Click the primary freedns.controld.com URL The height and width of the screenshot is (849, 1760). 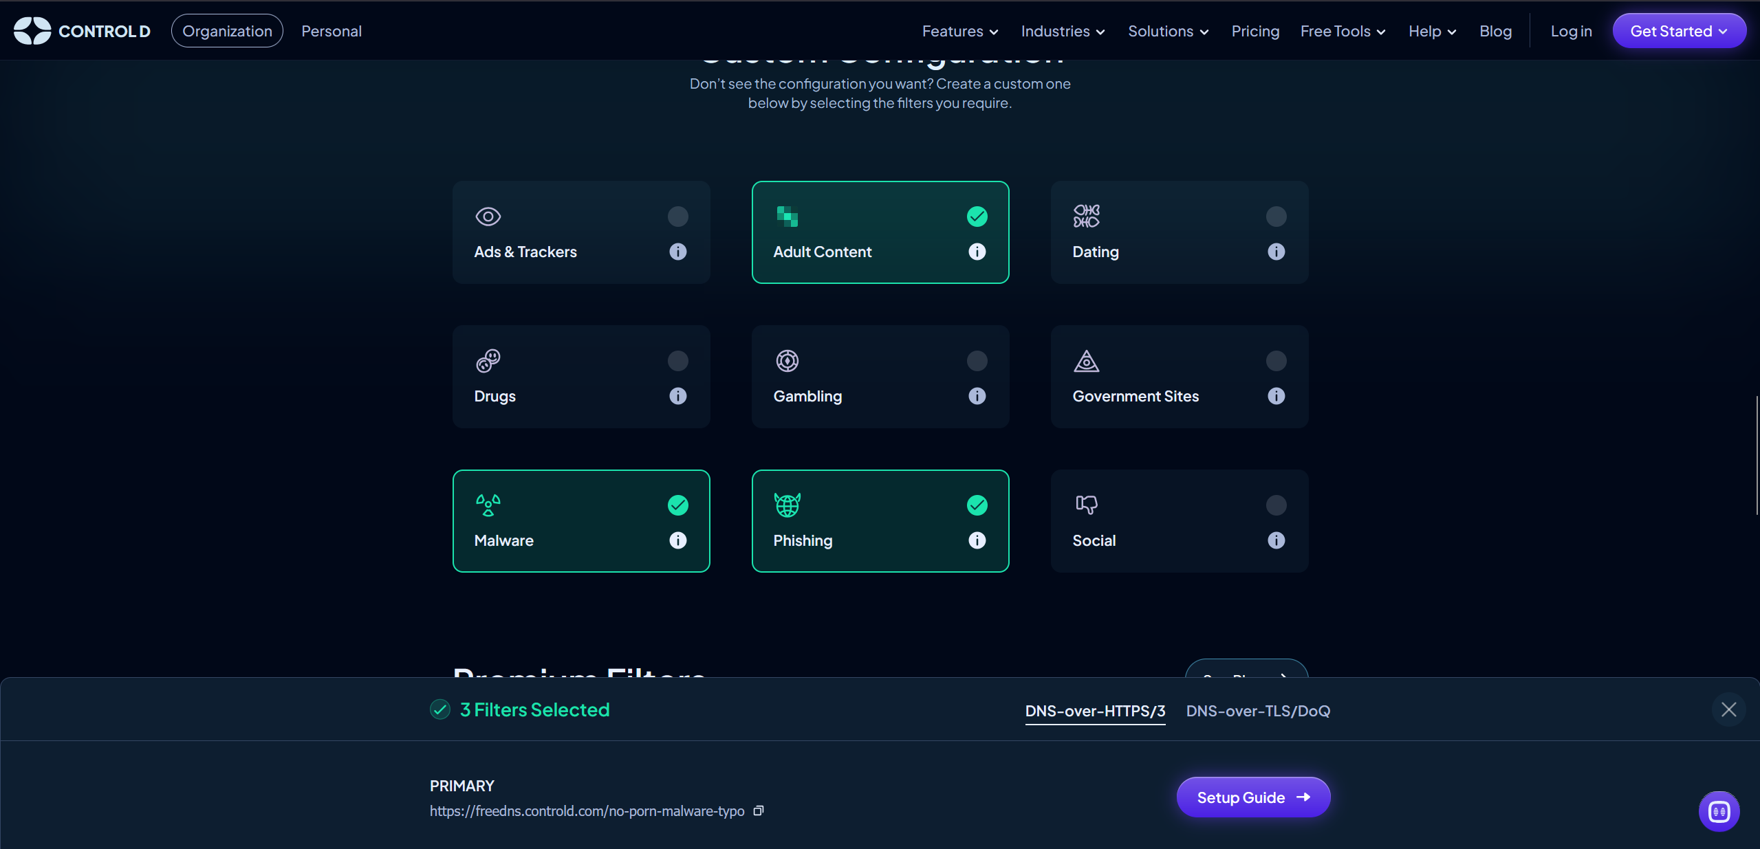587,811
